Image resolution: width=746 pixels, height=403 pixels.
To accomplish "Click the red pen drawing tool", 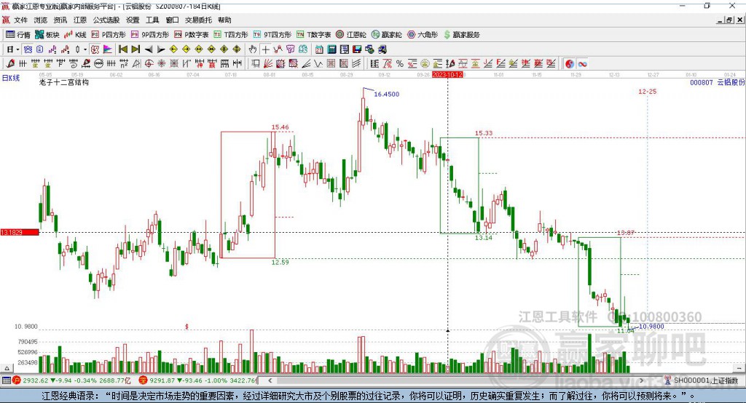I will point(10,63).
